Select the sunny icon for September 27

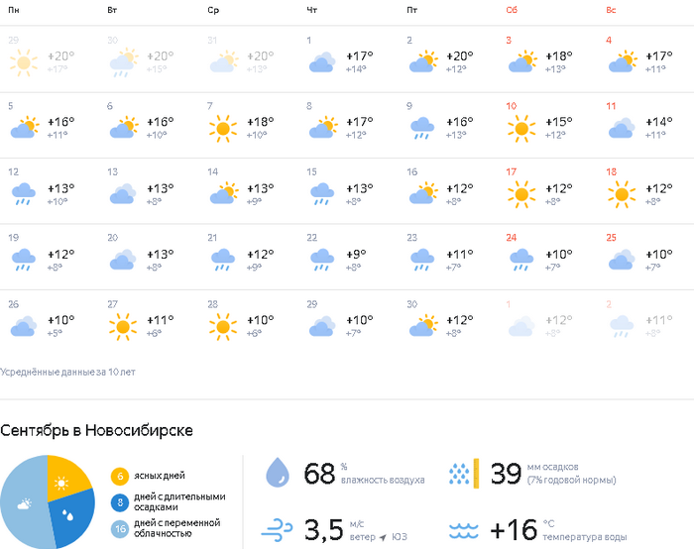click(123, 326)
